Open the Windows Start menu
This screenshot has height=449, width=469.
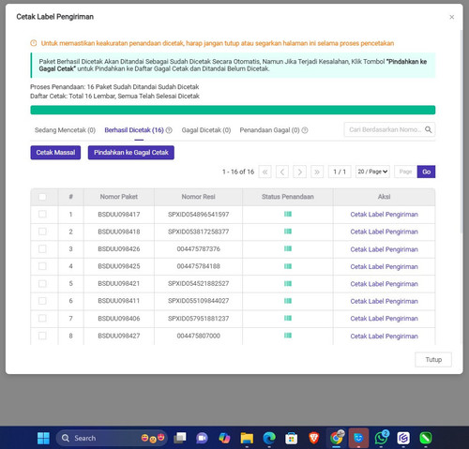coord(43,438)
